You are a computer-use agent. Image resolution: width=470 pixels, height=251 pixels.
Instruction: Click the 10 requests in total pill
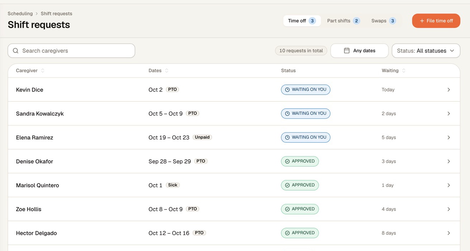point(301,51)
